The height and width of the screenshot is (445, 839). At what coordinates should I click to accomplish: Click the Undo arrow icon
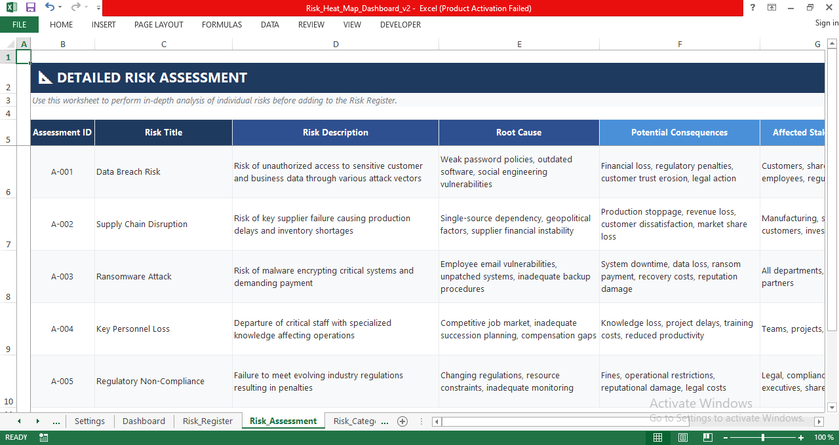[x=50, y=7]
